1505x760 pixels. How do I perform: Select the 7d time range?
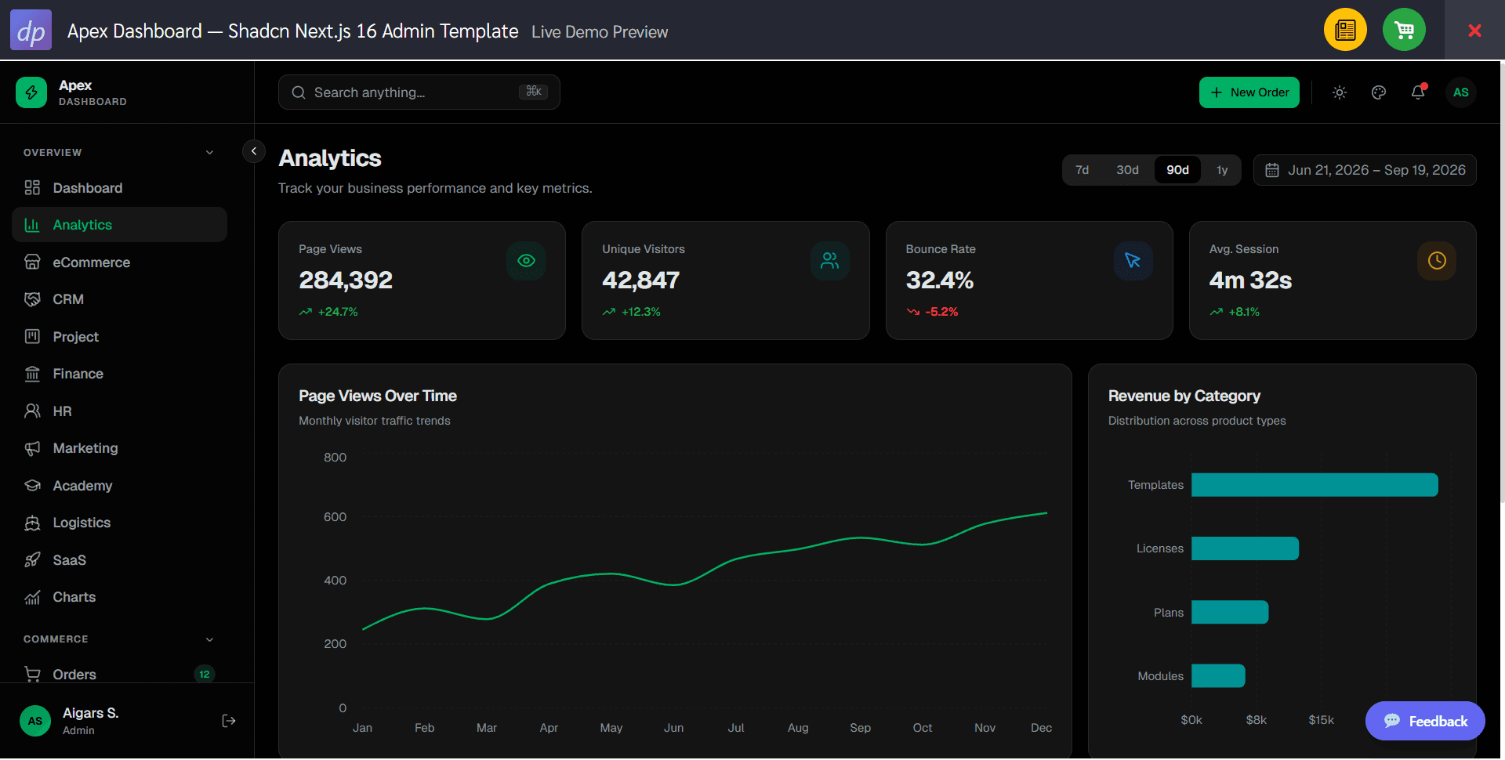[1083, 170]
